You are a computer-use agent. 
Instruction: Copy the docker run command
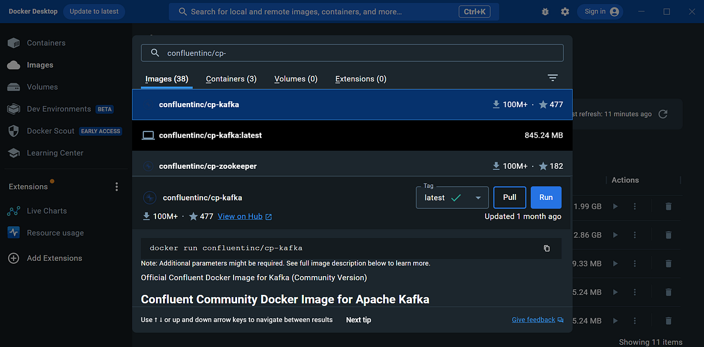(547, 249)
